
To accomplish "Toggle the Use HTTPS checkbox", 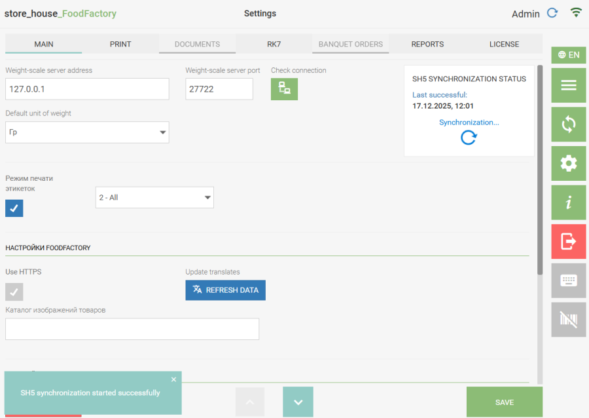I will pos(14,292).
